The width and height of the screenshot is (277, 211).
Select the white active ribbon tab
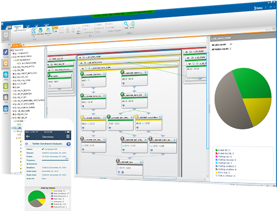coord(18,26)
